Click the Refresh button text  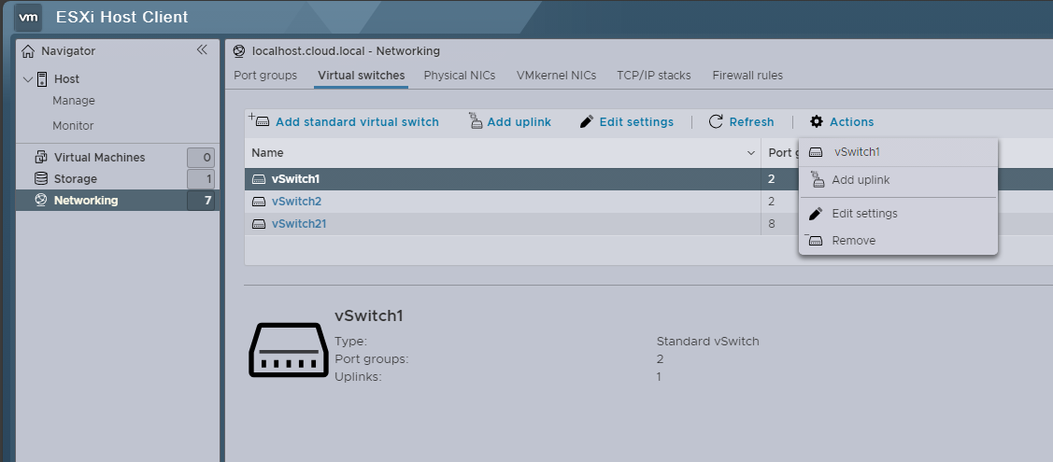click(x=751, y=122)
